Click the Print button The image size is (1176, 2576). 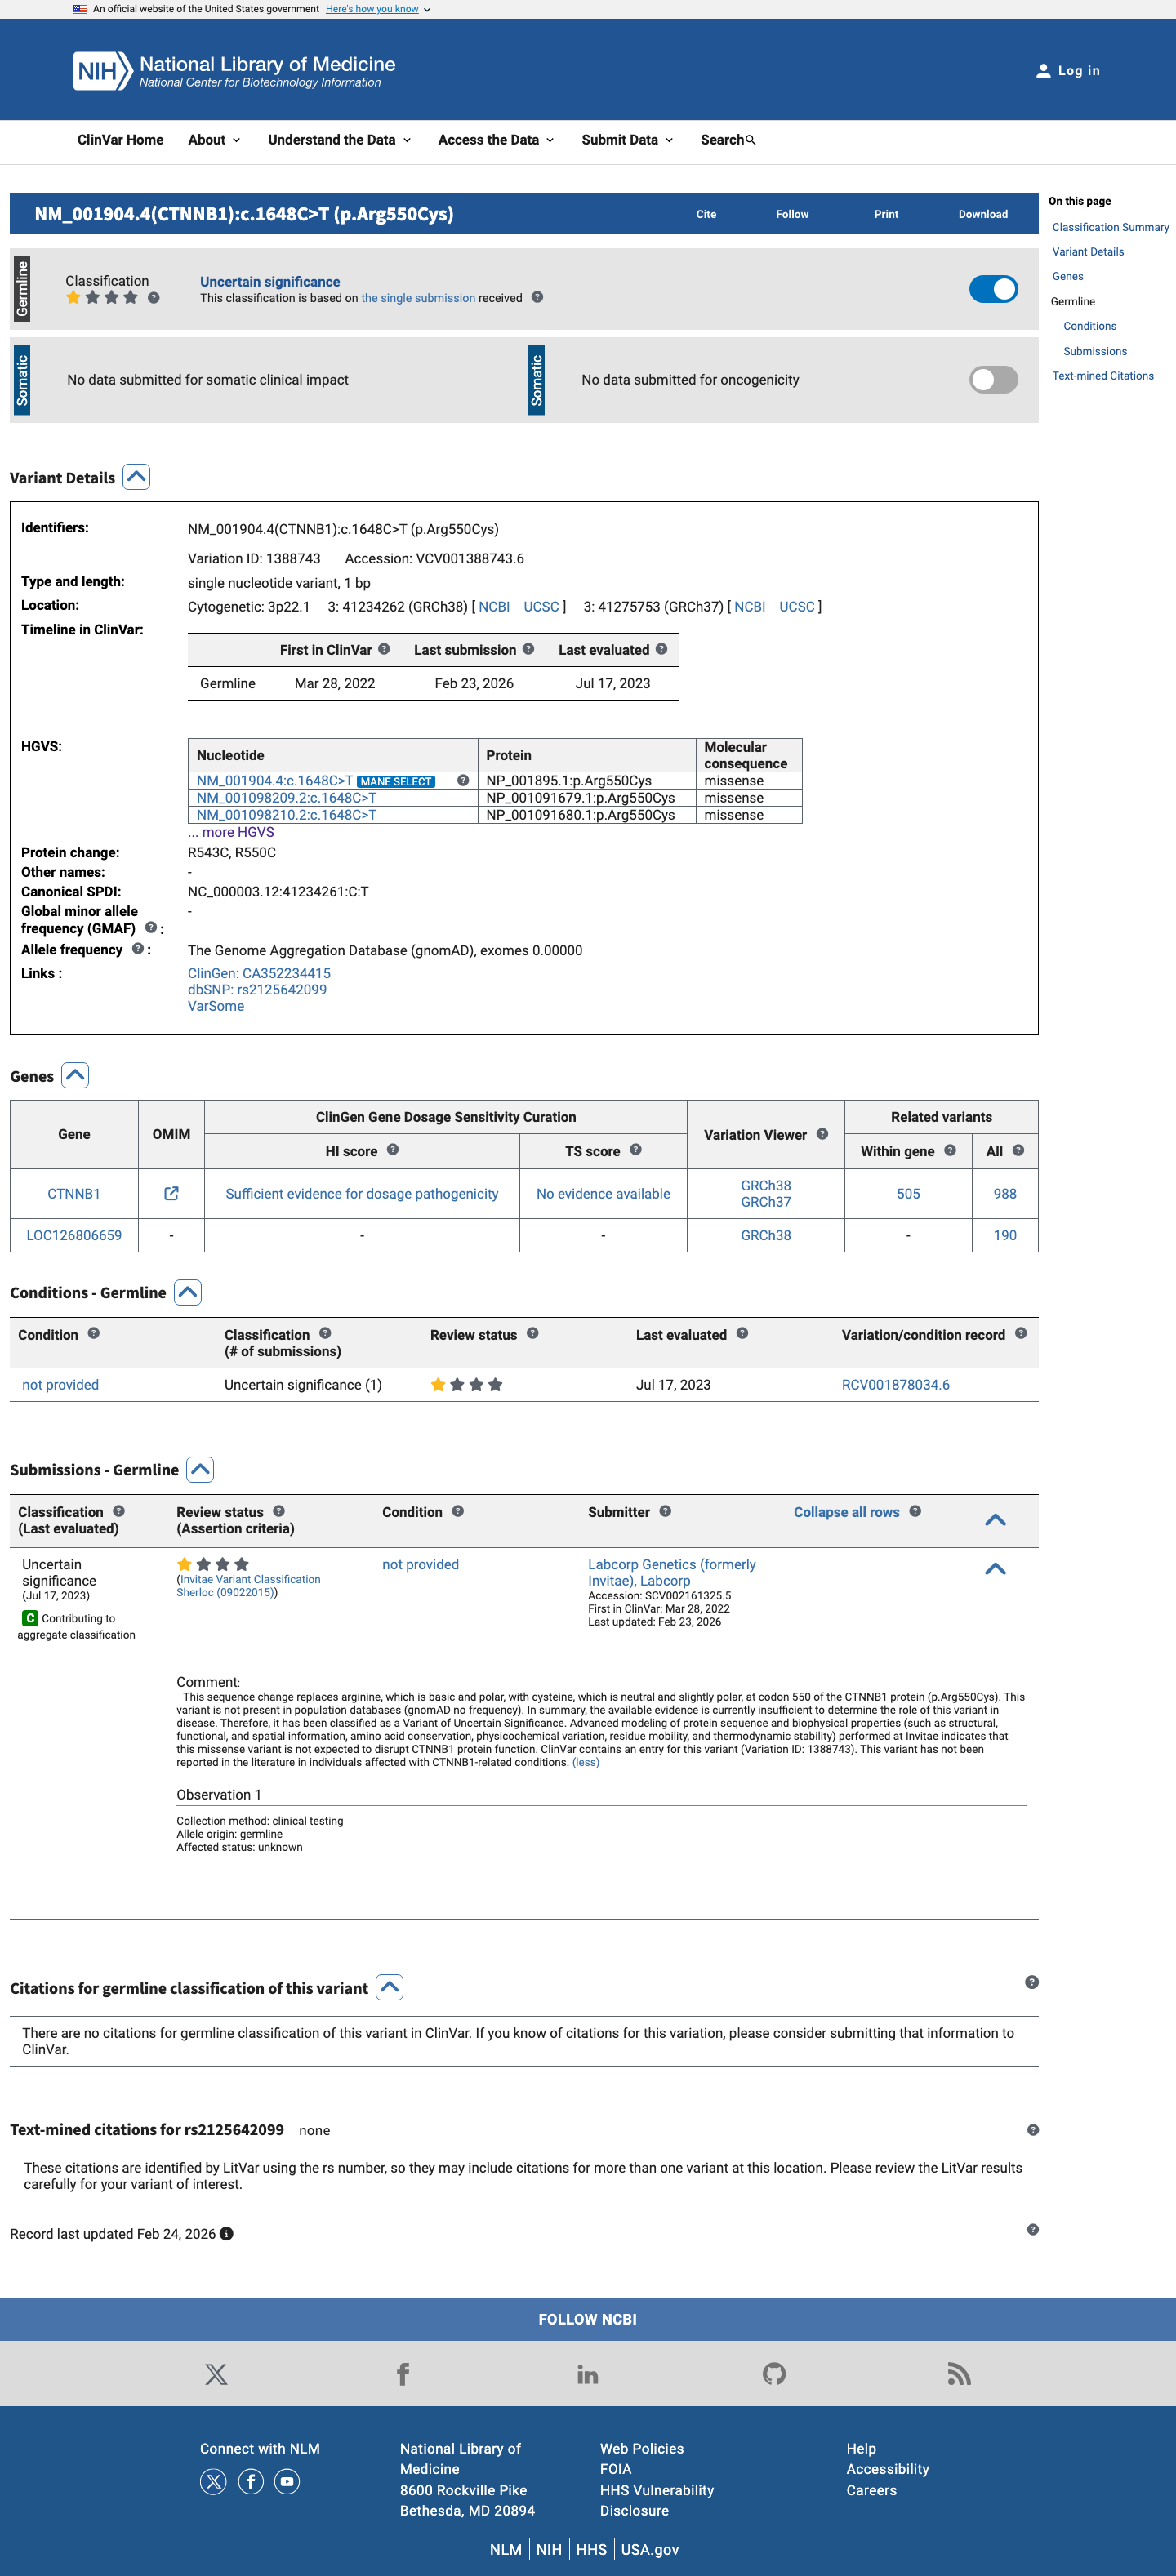tap(886, 214)
